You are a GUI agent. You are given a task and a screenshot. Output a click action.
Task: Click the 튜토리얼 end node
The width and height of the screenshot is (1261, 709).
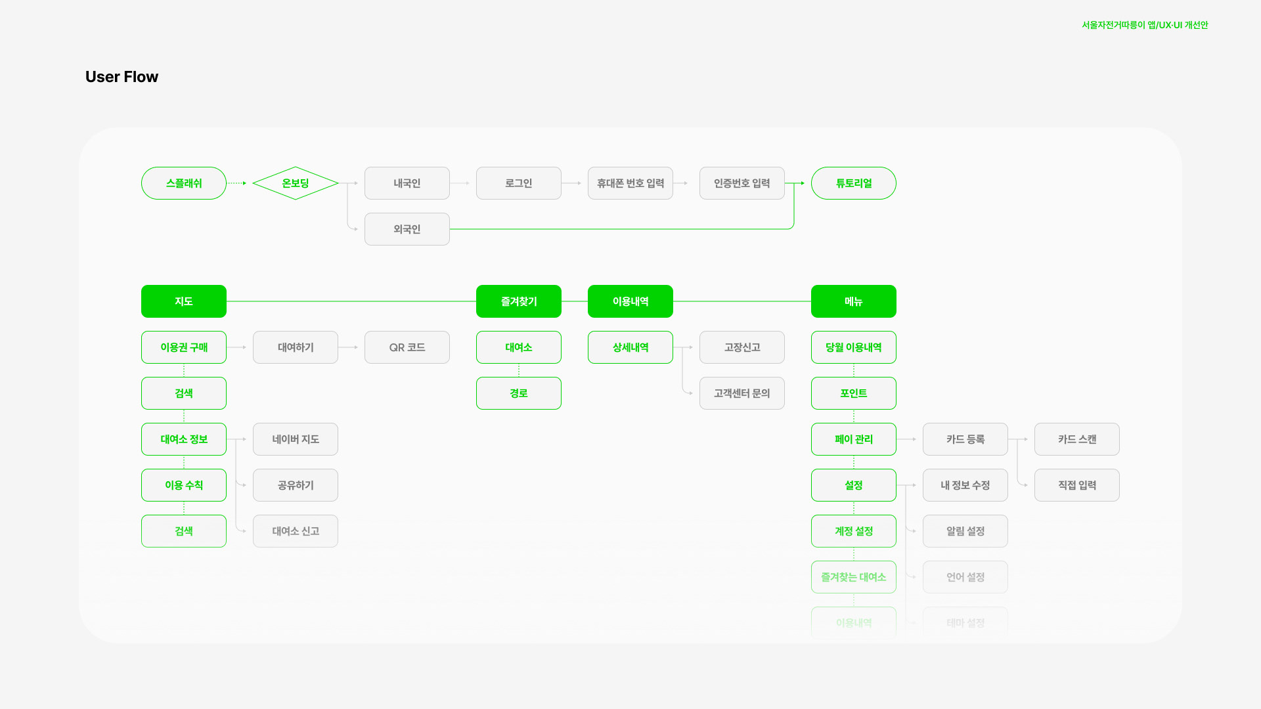click(x=854, y=183)
